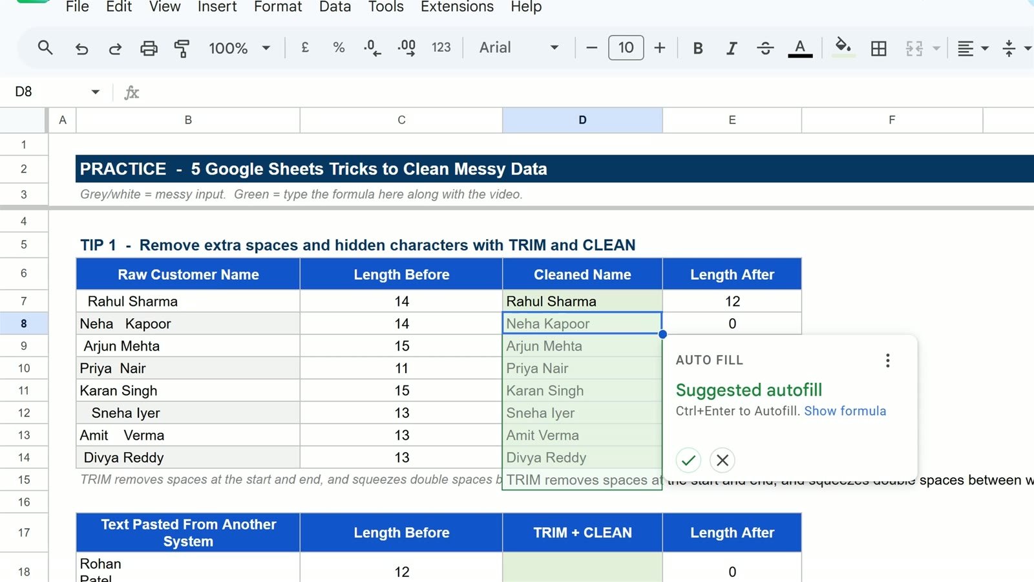
Task: Redo the last action
Action: pos(115,48)
